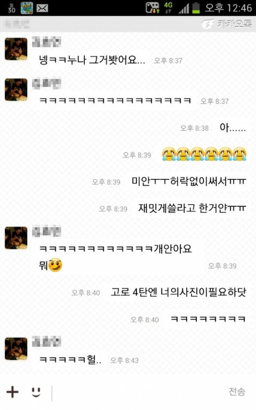Tap profile photo next to 개안아요 message
Image resolution: width=256 pixels, height=410 pixels.
16,238
